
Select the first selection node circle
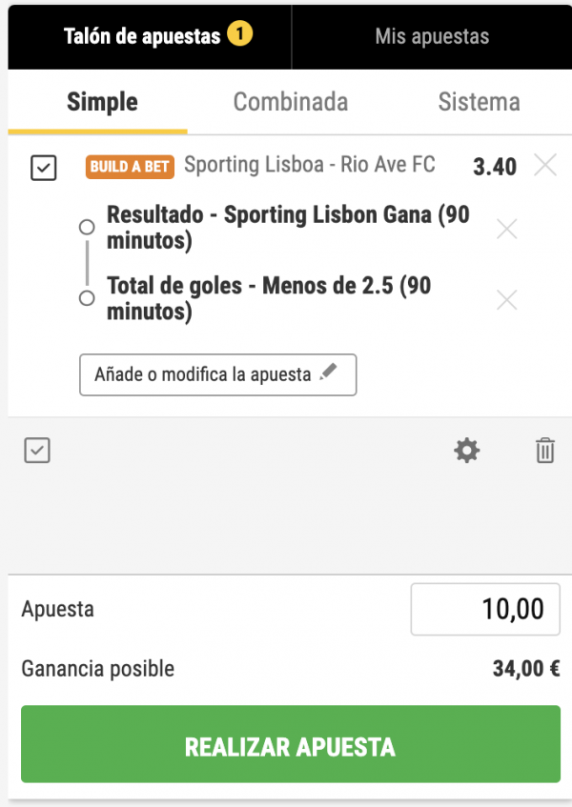click(x=87, y=228)
